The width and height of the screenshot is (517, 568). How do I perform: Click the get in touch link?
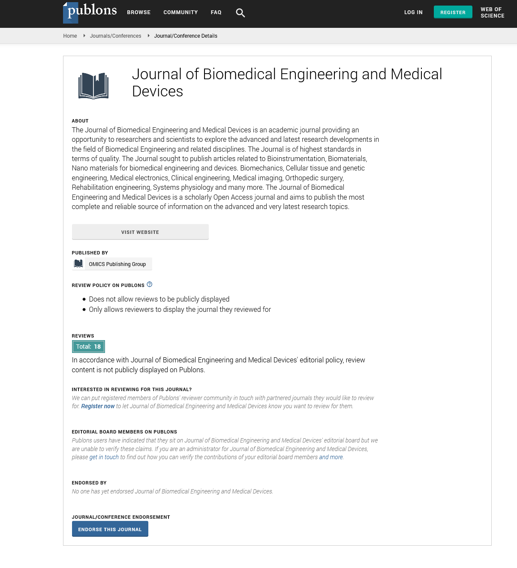(104, 457)
